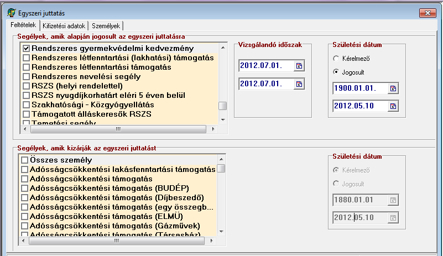Viewport: 443px width, 256px height.
Task: Click down arrow of lower list vertical scrollbar
Action: point(221,232)
